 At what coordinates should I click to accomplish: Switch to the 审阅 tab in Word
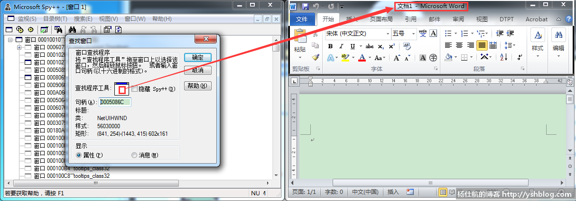458,19
